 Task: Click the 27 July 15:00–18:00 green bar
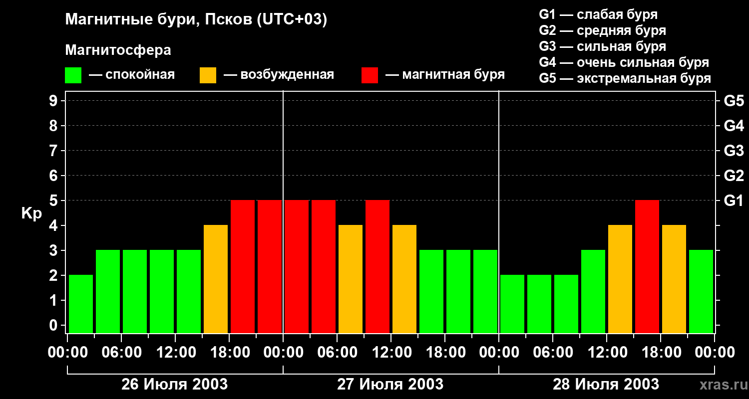(x=431, y=291)
